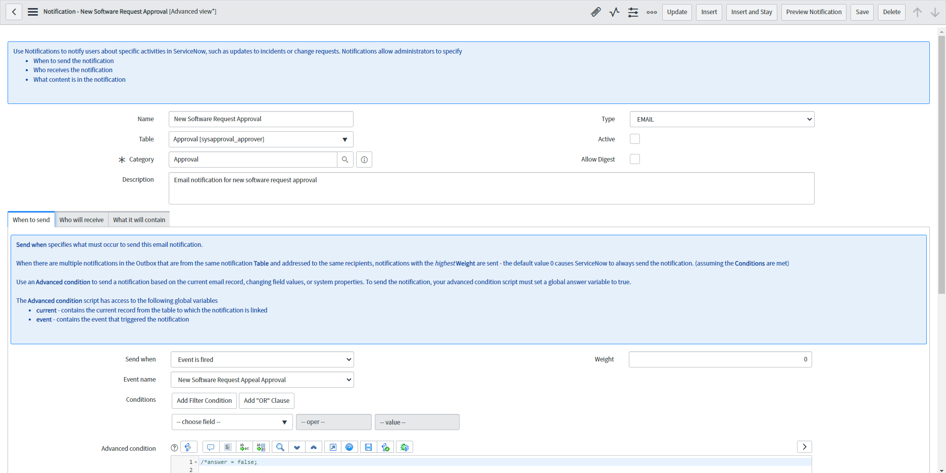This screenshot has width=946, height=473.
Task: Open the oper condition dropdown
Action: (x=334, y=422)
